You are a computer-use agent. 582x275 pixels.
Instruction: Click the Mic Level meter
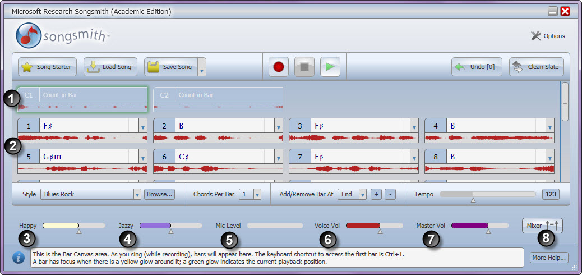(x=275, y=226)
